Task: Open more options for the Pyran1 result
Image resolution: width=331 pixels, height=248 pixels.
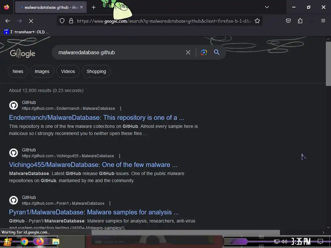Action: click(x=110, y=203)
